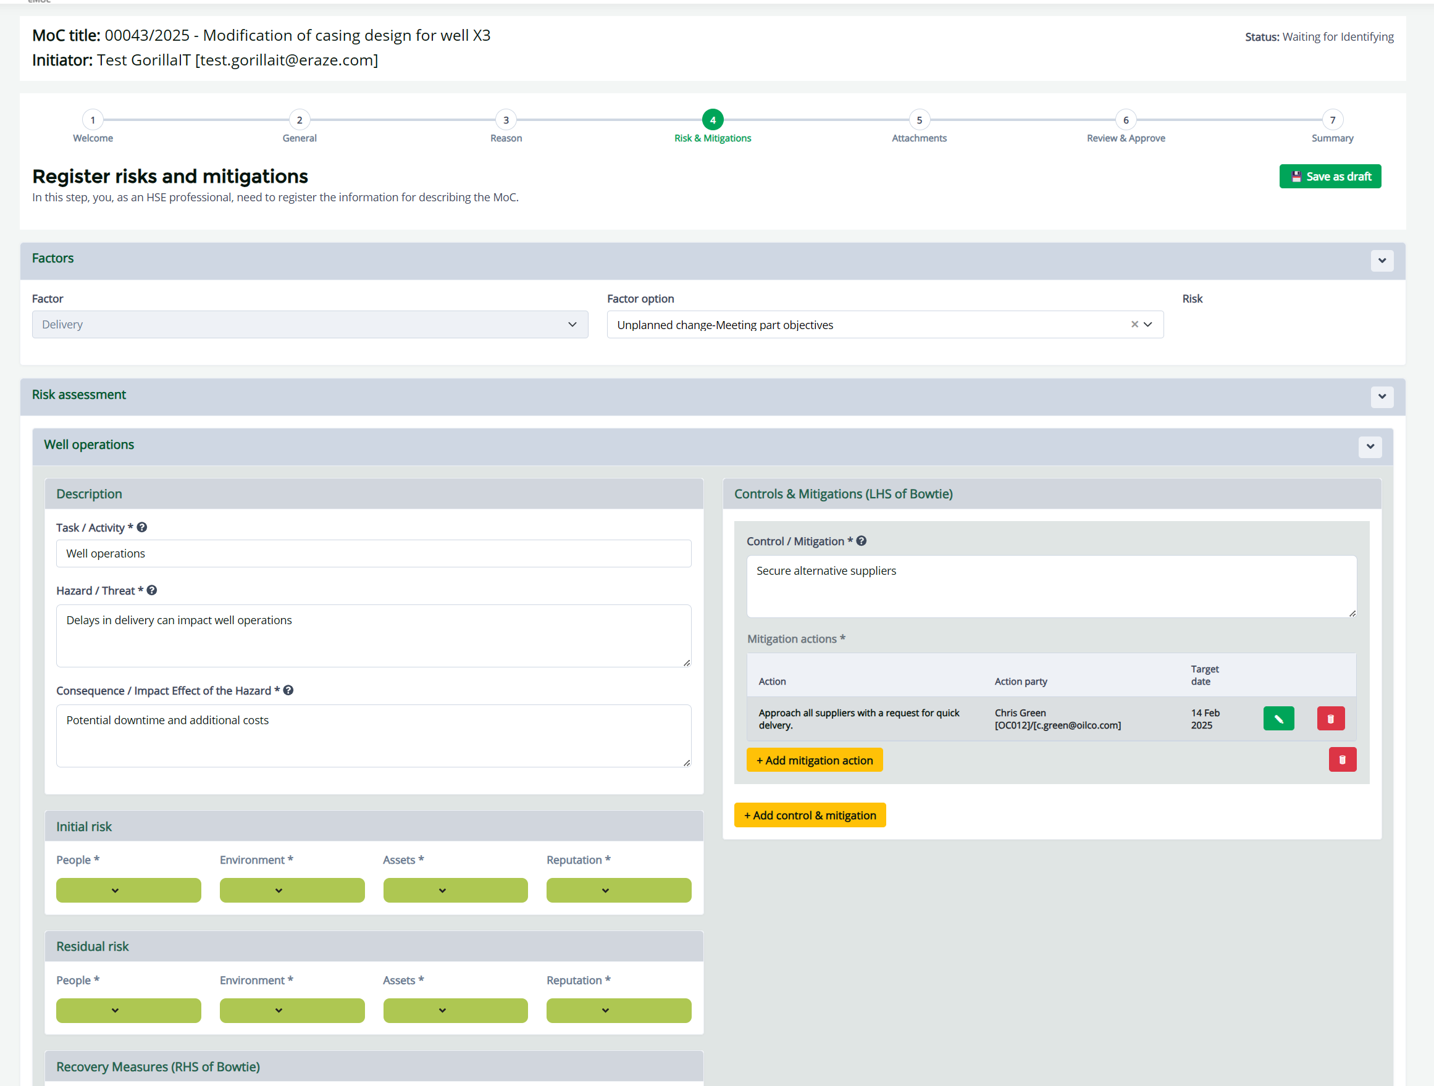
Task: Click help icon next to Control / Mitigation
Action: (x=861, y=540)
